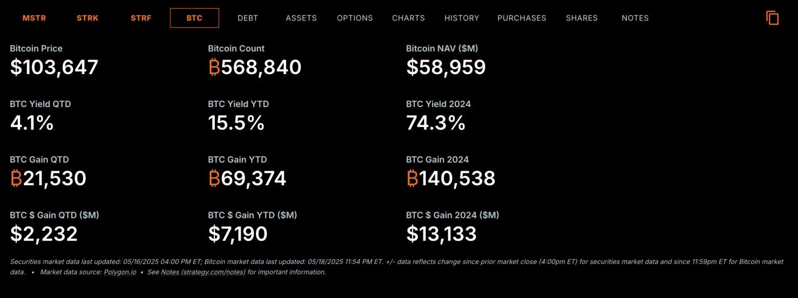Switch to the CHARTS tab
This screenshot has height=298, width=798.
[408, 18]
